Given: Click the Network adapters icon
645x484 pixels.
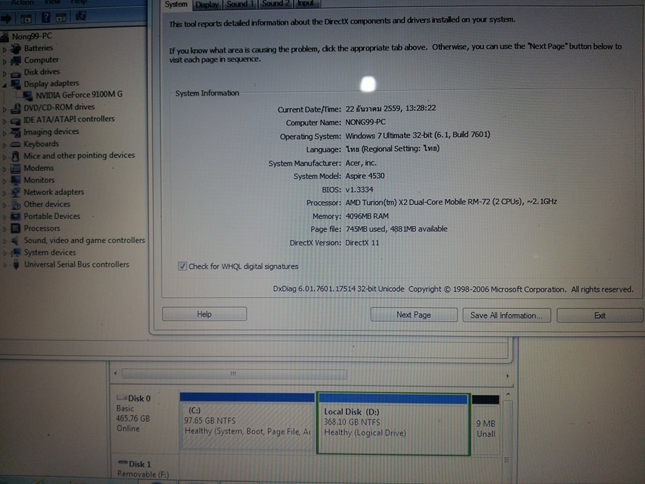Looking at the screenshot, I should 15,192.
